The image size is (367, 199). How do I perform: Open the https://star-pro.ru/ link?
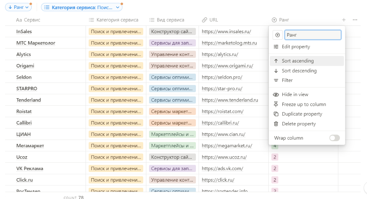point(222,89)
